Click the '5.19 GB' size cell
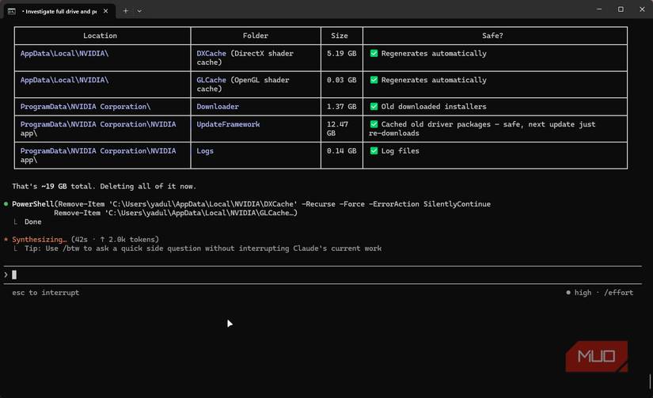 [x=341, y=53]
